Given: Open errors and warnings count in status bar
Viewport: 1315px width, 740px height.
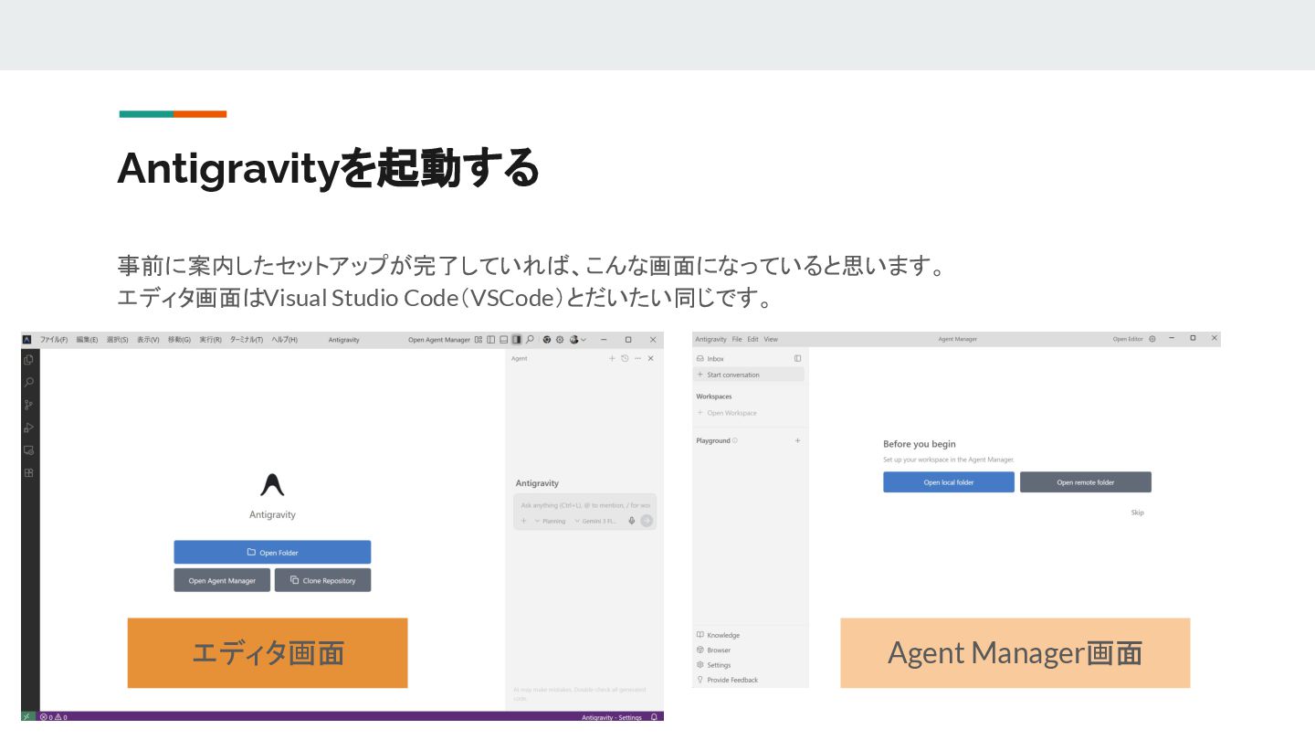Looking at the screenshot, I should coord(53,717).
